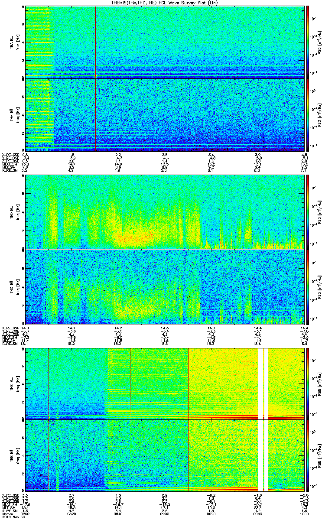Click the 'hhmm' time-axis label
Viewport: 325px width, 520px height.
[6, 514]
